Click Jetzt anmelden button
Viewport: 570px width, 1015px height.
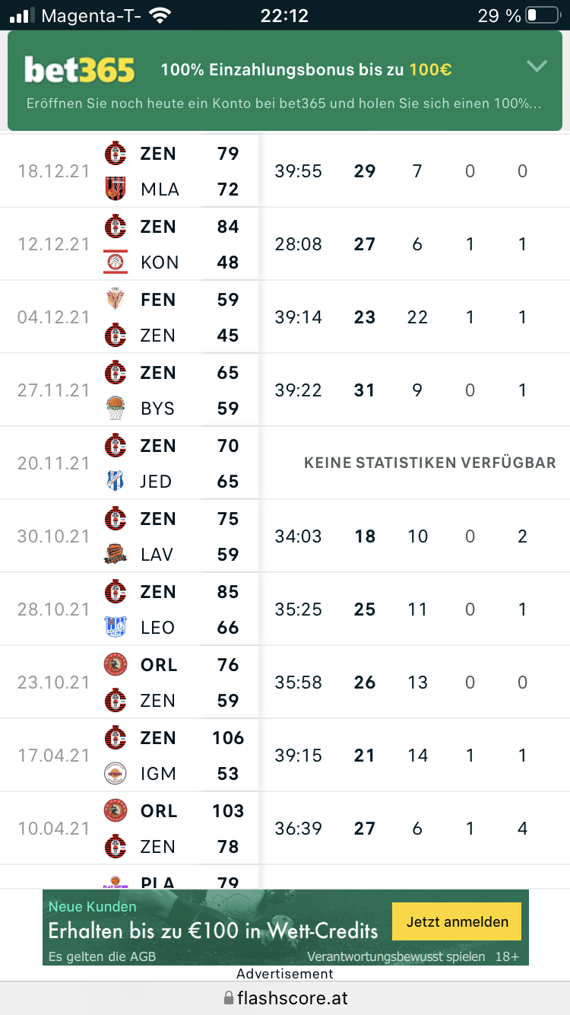click(x=457, y=921)
